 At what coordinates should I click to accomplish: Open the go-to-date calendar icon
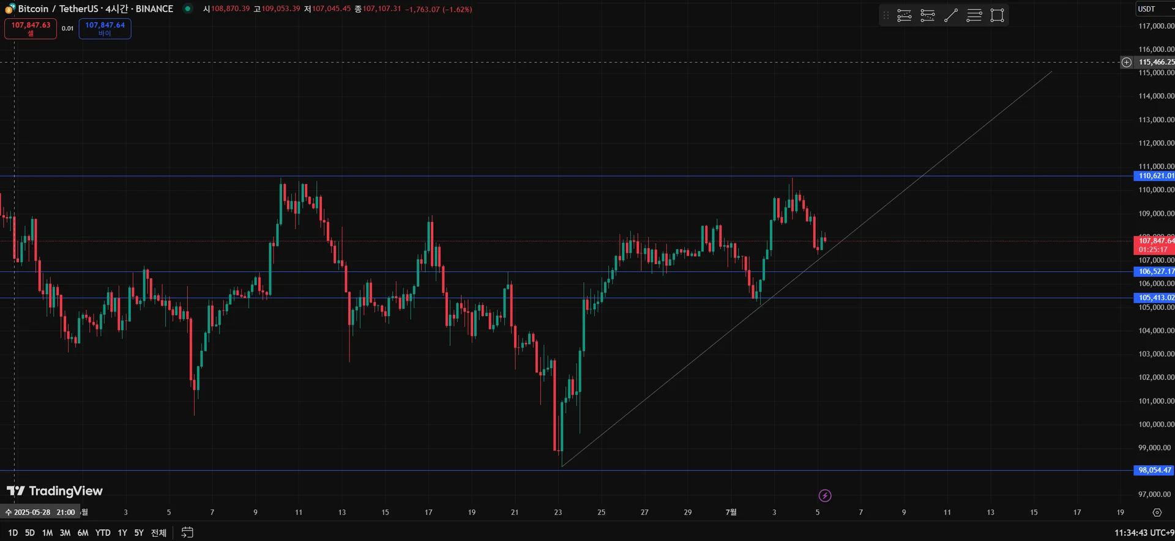tap(187, 532)
